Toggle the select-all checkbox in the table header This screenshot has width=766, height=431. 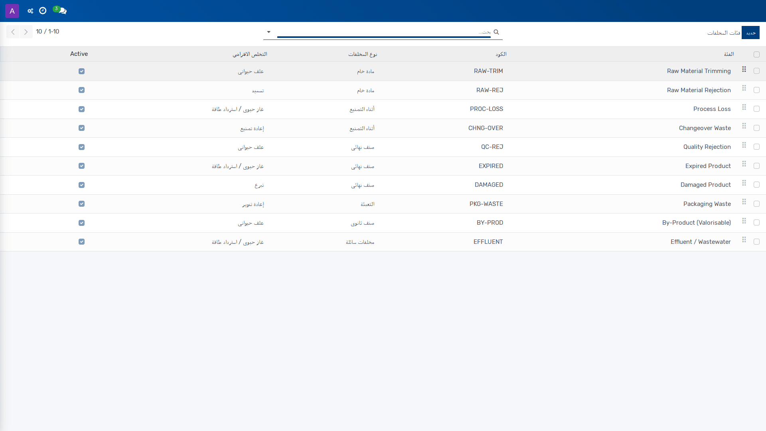click(x=756, y=54)
